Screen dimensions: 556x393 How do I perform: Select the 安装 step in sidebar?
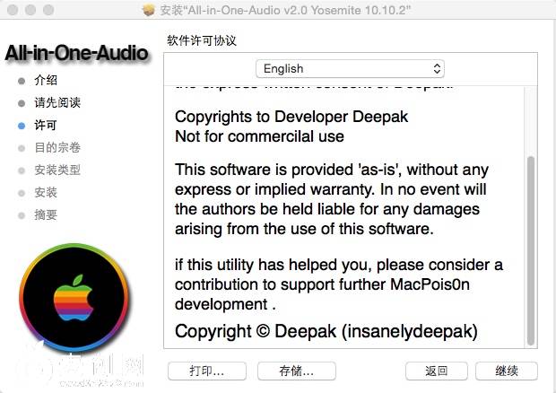coord(46,193)
